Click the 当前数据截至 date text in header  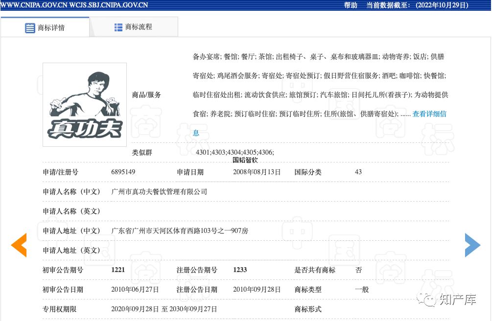point(417,5)
